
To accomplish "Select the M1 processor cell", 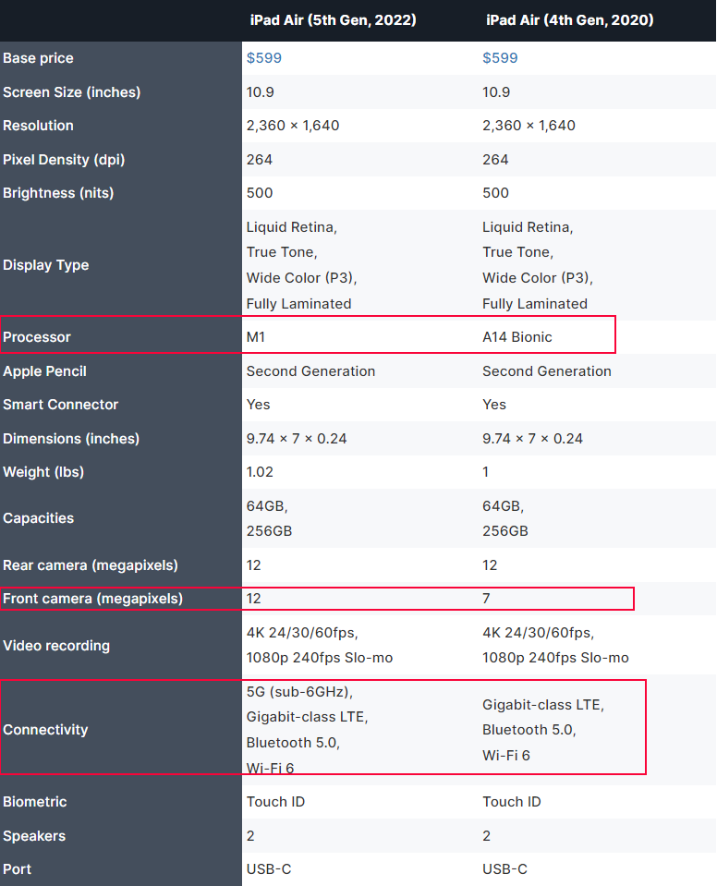I will [x=256, y=337].
